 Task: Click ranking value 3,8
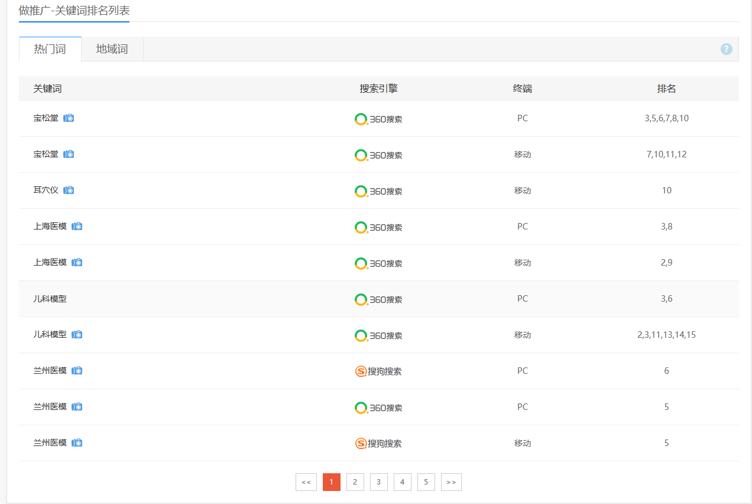coord(667,227)
